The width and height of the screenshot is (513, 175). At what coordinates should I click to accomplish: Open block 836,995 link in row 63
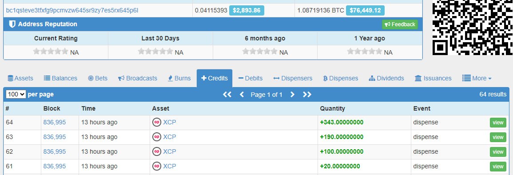pyautogui.click(x=55, y=137)
